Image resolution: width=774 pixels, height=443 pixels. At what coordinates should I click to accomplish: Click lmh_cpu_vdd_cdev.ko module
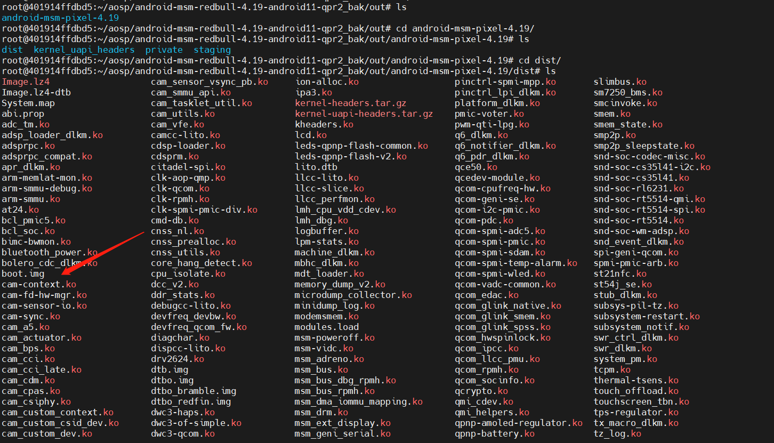pos(345,210)
